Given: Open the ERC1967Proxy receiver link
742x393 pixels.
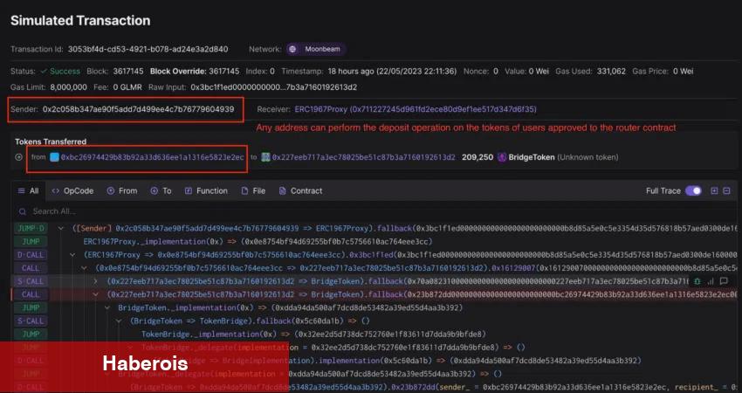Looking at the screenshot, I should [x=416, y=109].
